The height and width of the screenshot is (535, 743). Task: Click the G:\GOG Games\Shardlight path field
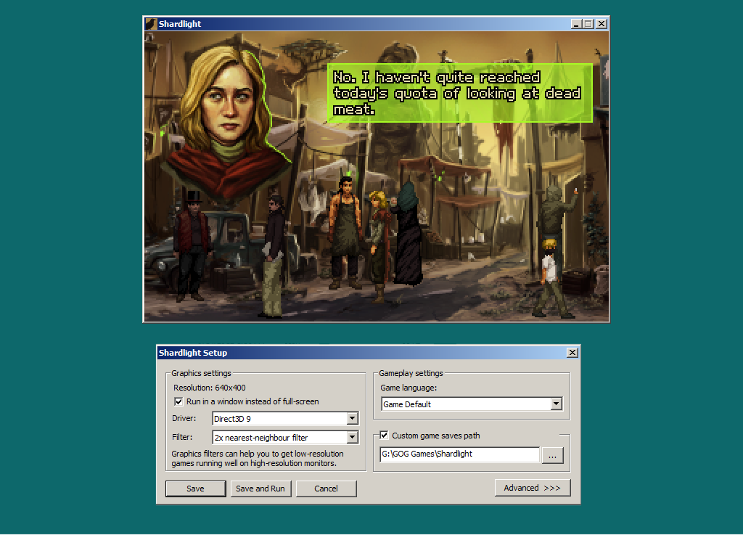click(459, 454)
